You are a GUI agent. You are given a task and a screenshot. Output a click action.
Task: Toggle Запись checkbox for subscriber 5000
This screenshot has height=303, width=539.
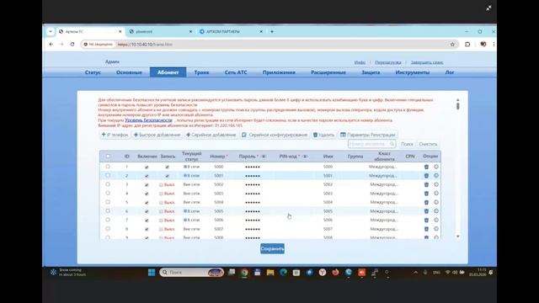coord(168,167)
